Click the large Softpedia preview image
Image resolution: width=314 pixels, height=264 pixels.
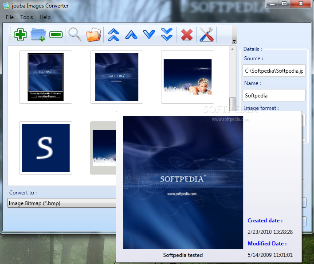pyautogui.click(x=183, y=182)
